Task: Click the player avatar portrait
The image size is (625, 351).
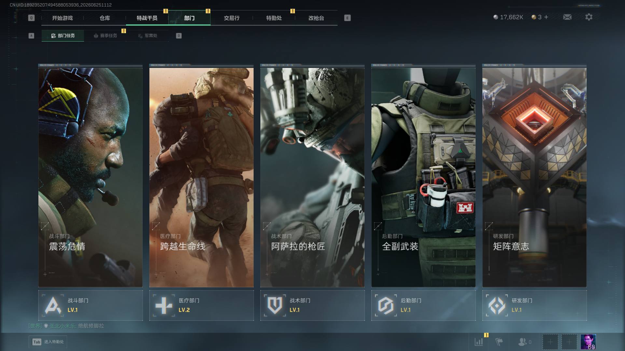Action: click(588, 342)
